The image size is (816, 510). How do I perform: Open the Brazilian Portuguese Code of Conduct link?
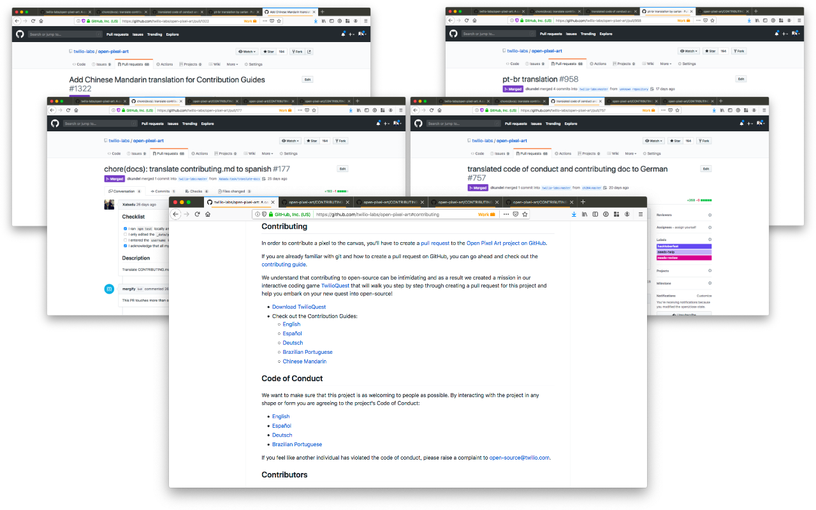pyautogui.click(x=297, y=444)
